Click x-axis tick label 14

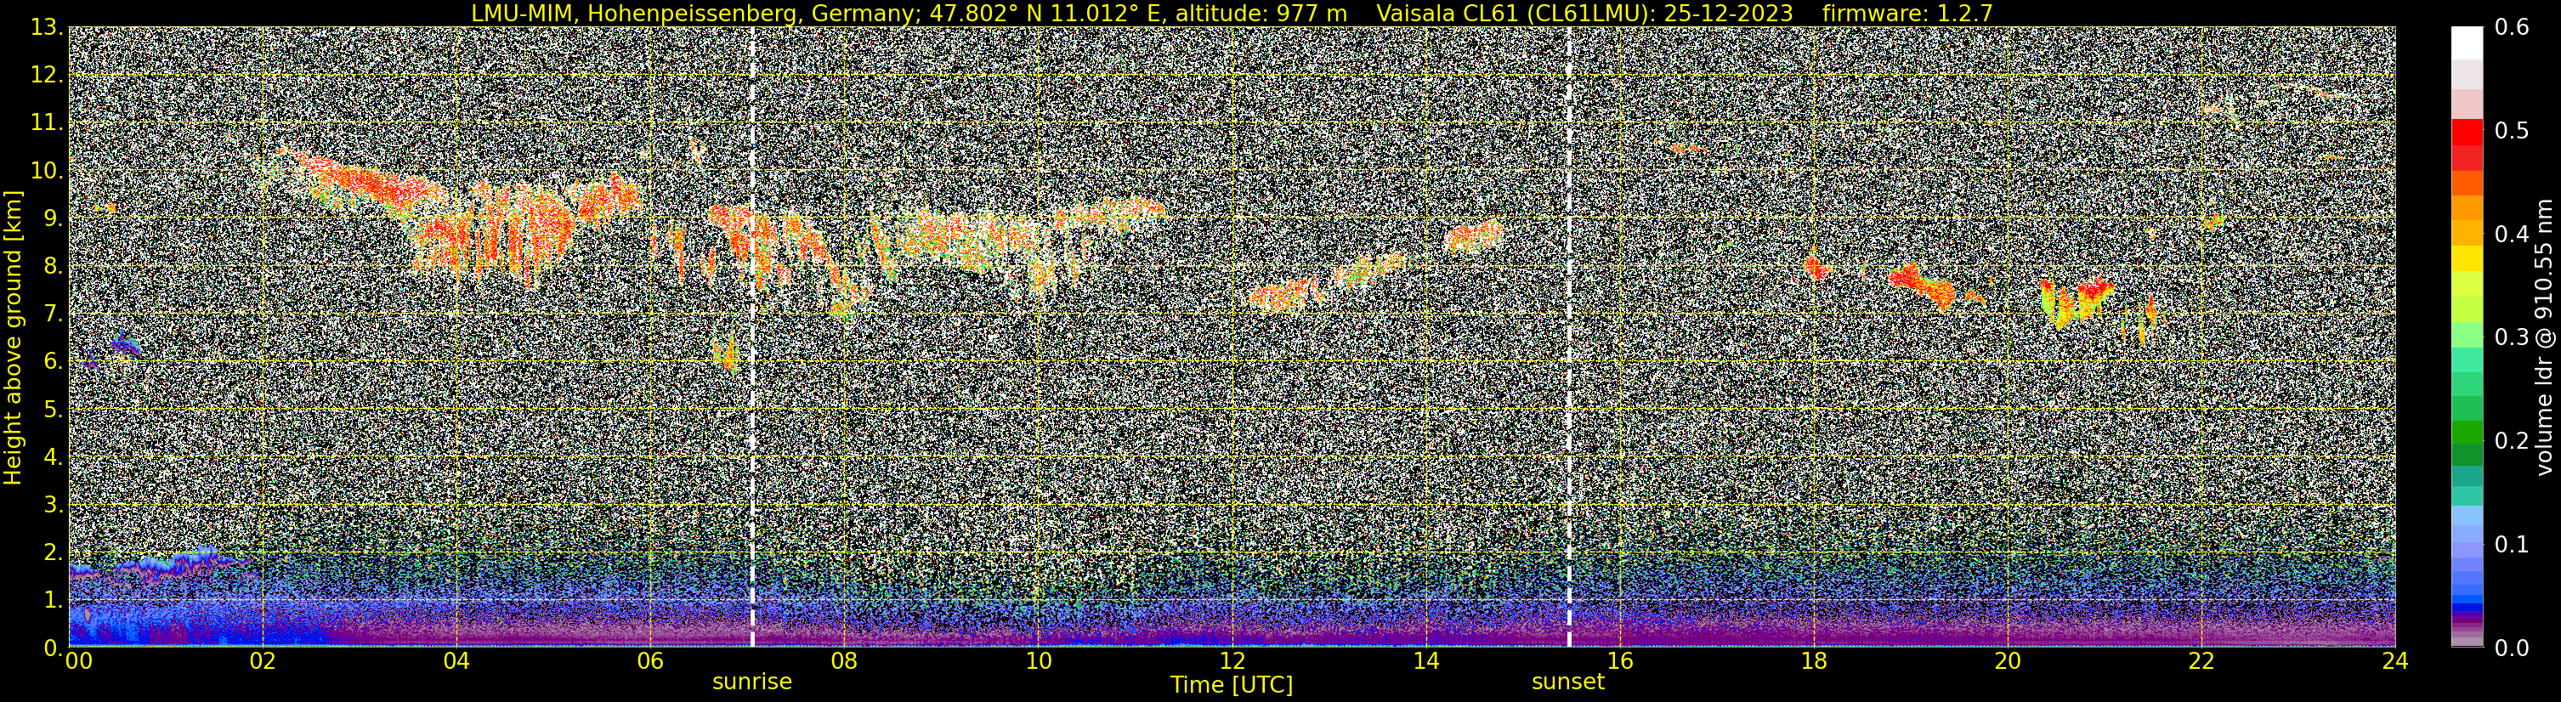click(1425, 661)
